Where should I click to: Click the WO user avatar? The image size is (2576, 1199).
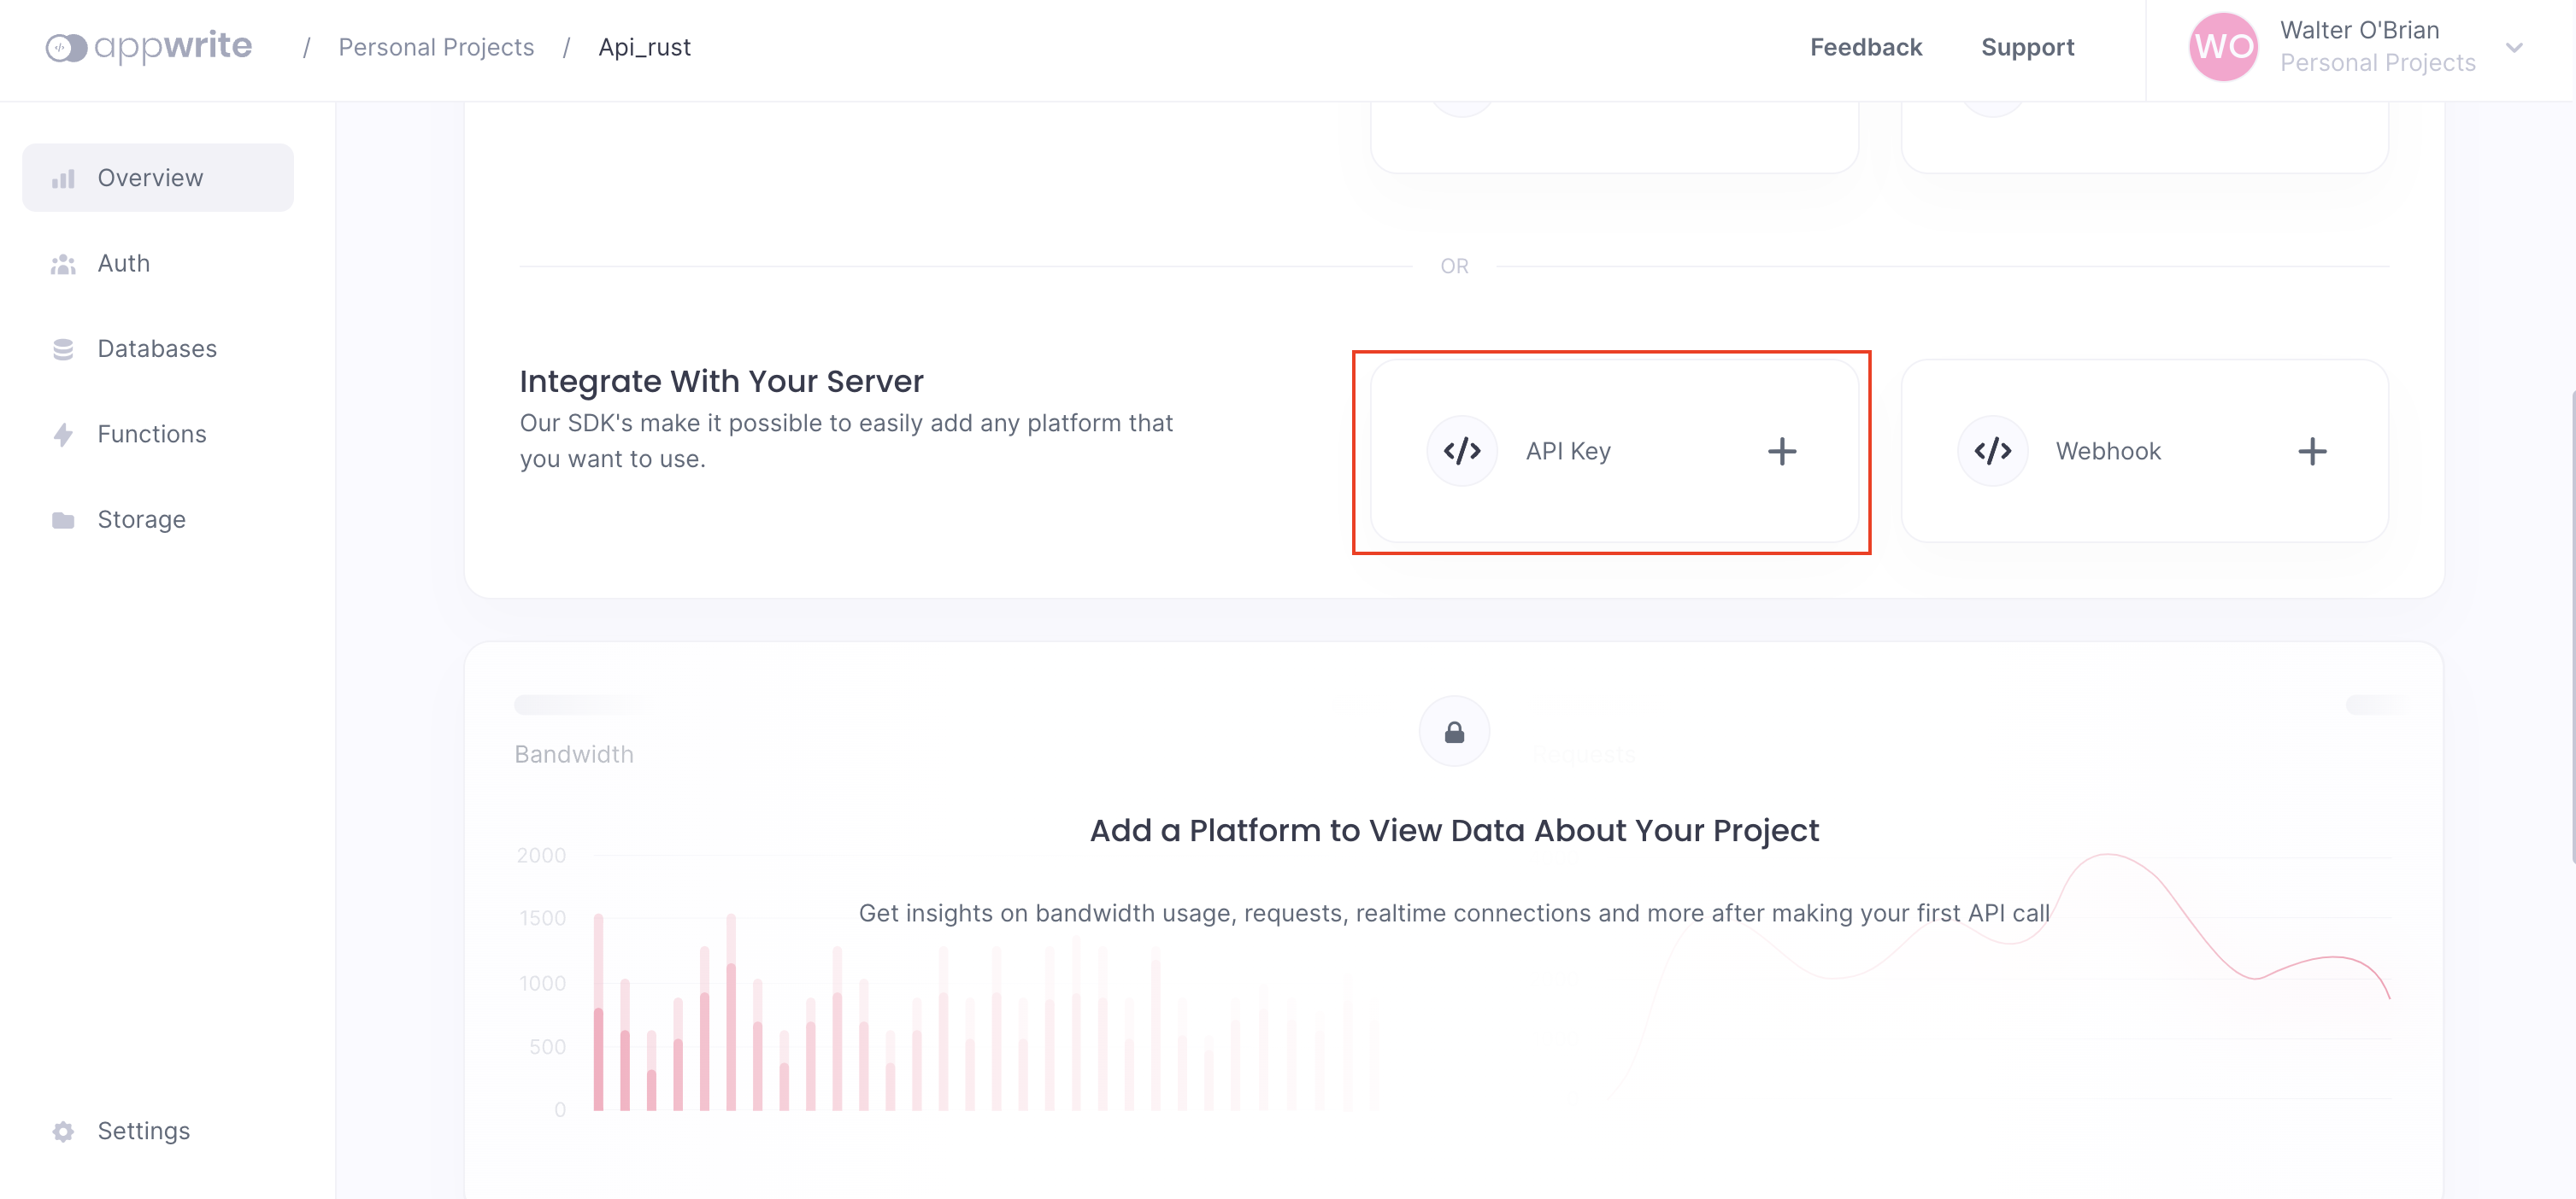[x=2223, y=47]
